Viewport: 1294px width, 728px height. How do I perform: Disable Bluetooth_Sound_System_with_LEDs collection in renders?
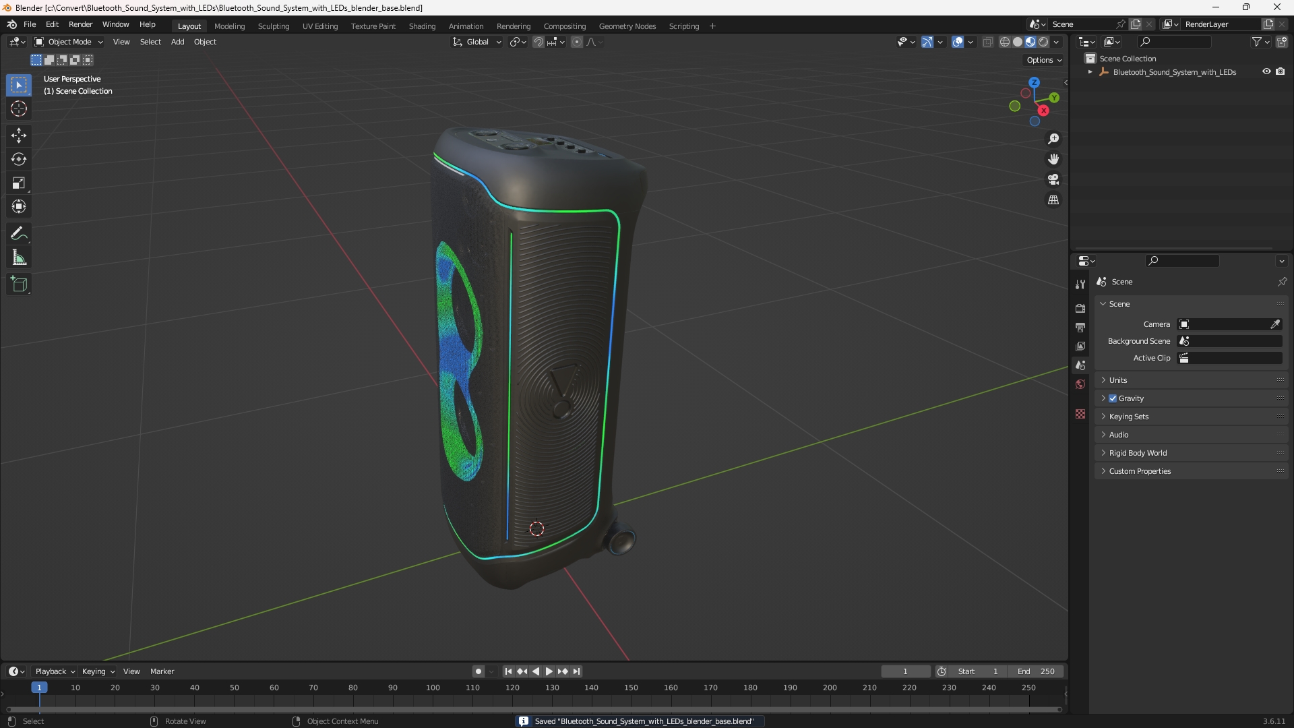[x=1281, y=71]
